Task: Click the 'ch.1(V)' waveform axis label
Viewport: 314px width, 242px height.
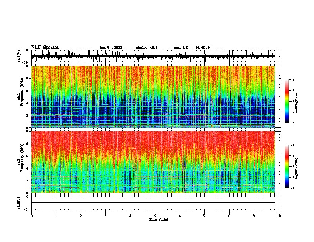Action: 19,56
